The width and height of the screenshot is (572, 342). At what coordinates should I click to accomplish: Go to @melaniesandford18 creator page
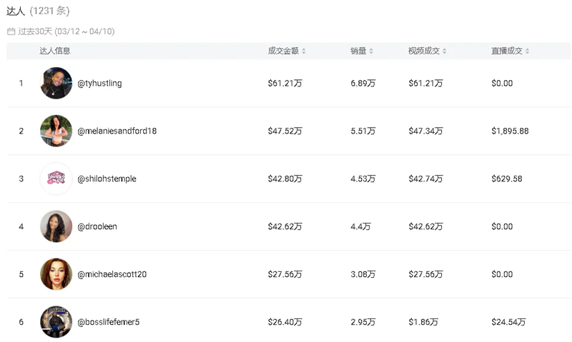[x=117, y=131]
